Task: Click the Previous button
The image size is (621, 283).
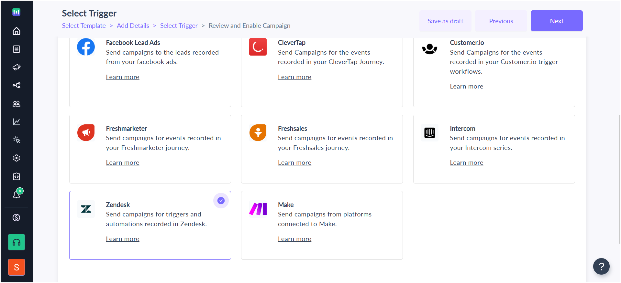Action: (501, 21)
